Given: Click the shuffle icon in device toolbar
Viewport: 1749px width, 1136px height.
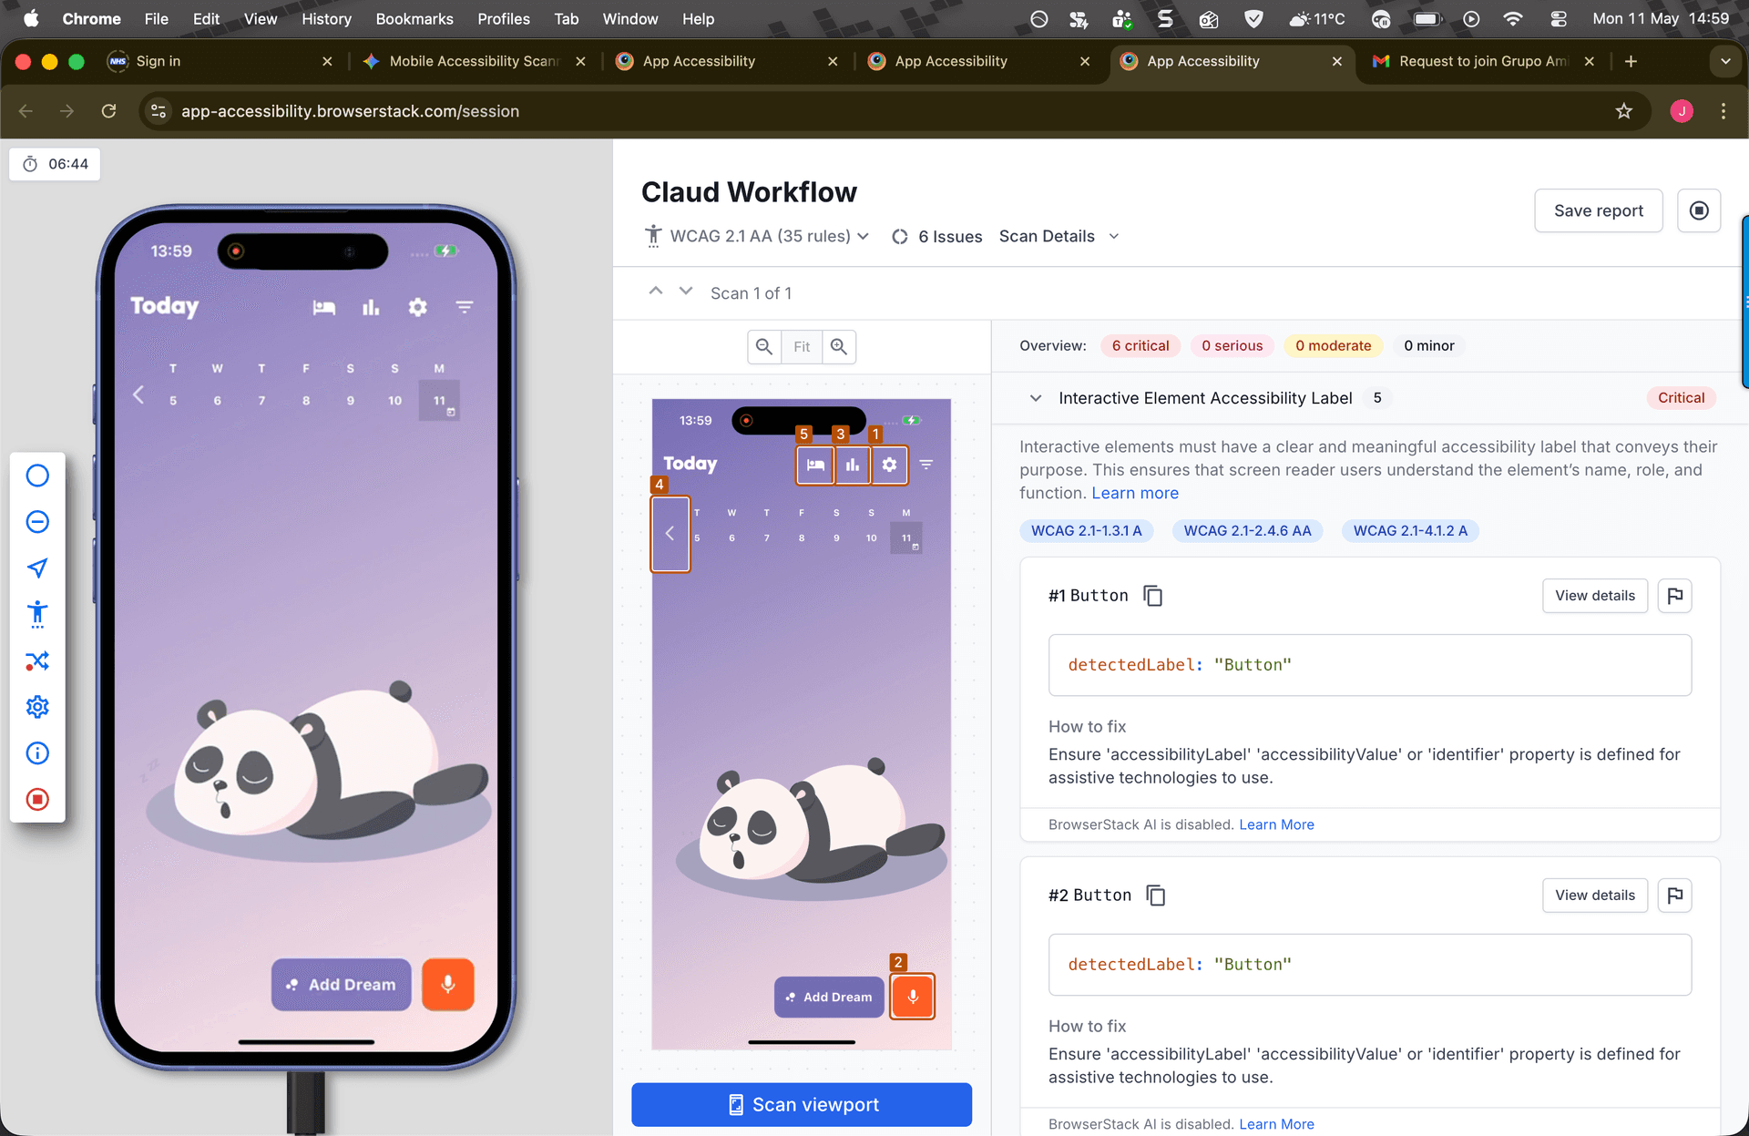Looking at the screenshot, I should (37, 660).
